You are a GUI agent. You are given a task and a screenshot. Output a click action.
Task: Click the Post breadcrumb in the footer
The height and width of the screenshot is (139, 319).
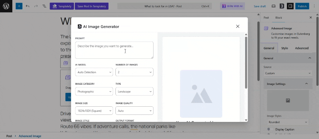pos(9,136)
